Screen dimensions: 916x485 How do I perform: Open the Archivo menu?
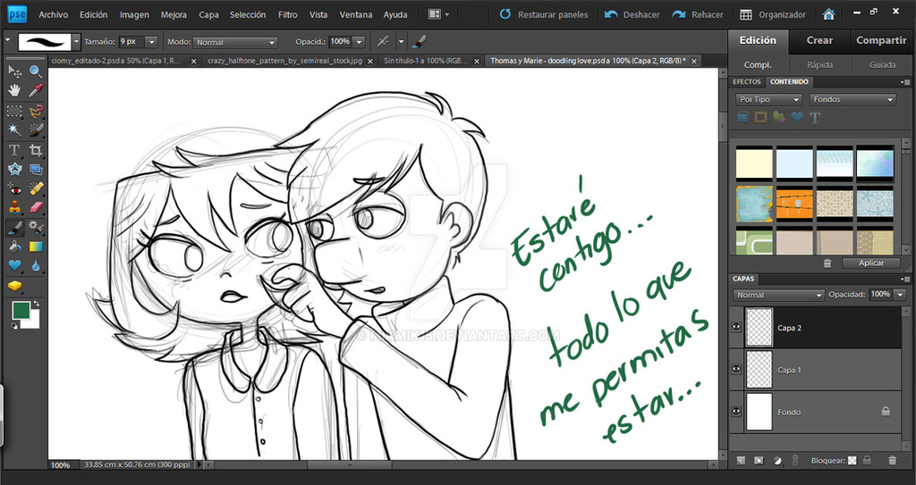pos(53,14)
